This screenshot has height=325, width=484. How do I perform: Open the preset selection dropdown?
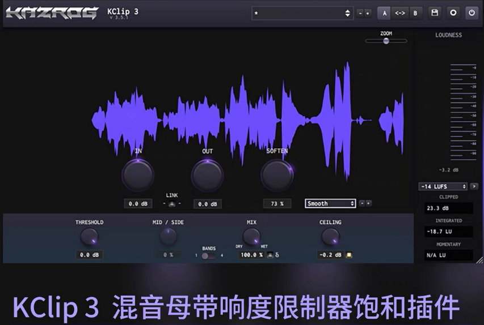point(302,13)
